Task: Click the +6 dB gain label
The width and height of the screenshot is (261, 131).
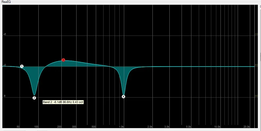Action: 4,34
